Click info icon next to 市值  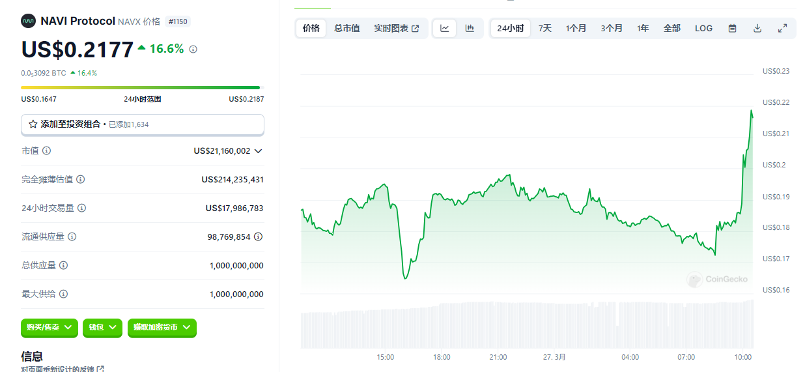tap(46, 151)
